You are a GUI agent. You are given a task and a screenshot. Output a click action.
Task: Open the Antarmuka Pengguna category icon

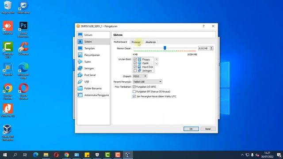click(x=80, y=95)
